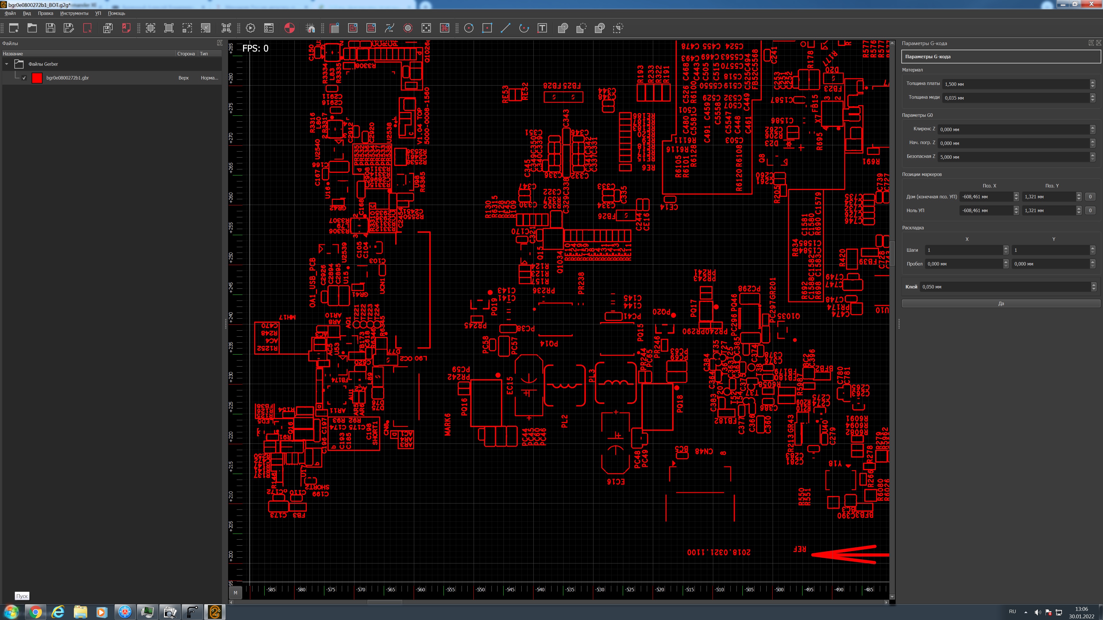This screenshot has height=620, width=1103.
Task: Open the Правка menu
Action: click(45, 13)
